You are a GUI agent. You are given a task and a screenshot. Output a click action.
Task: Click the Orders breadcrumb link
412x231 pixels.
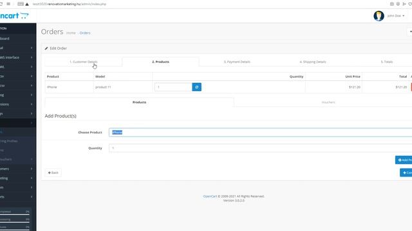coord(85,33)
